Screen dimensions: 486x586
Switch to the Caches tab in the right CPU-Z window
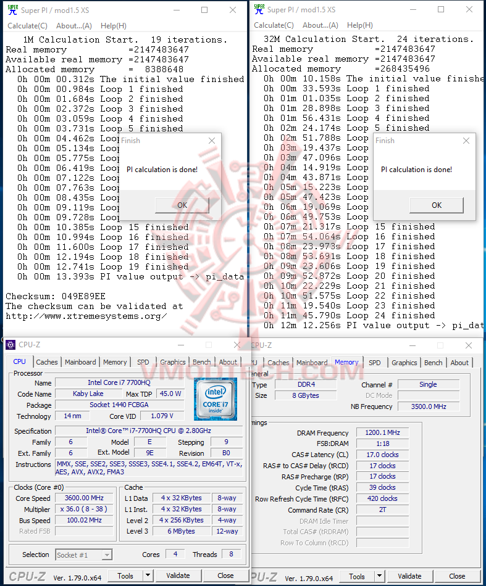coord(279,363)
